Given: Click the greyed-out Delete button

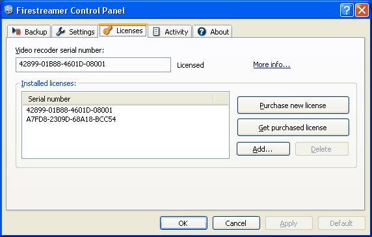Looking at the screenshot, I should point(322,149).
